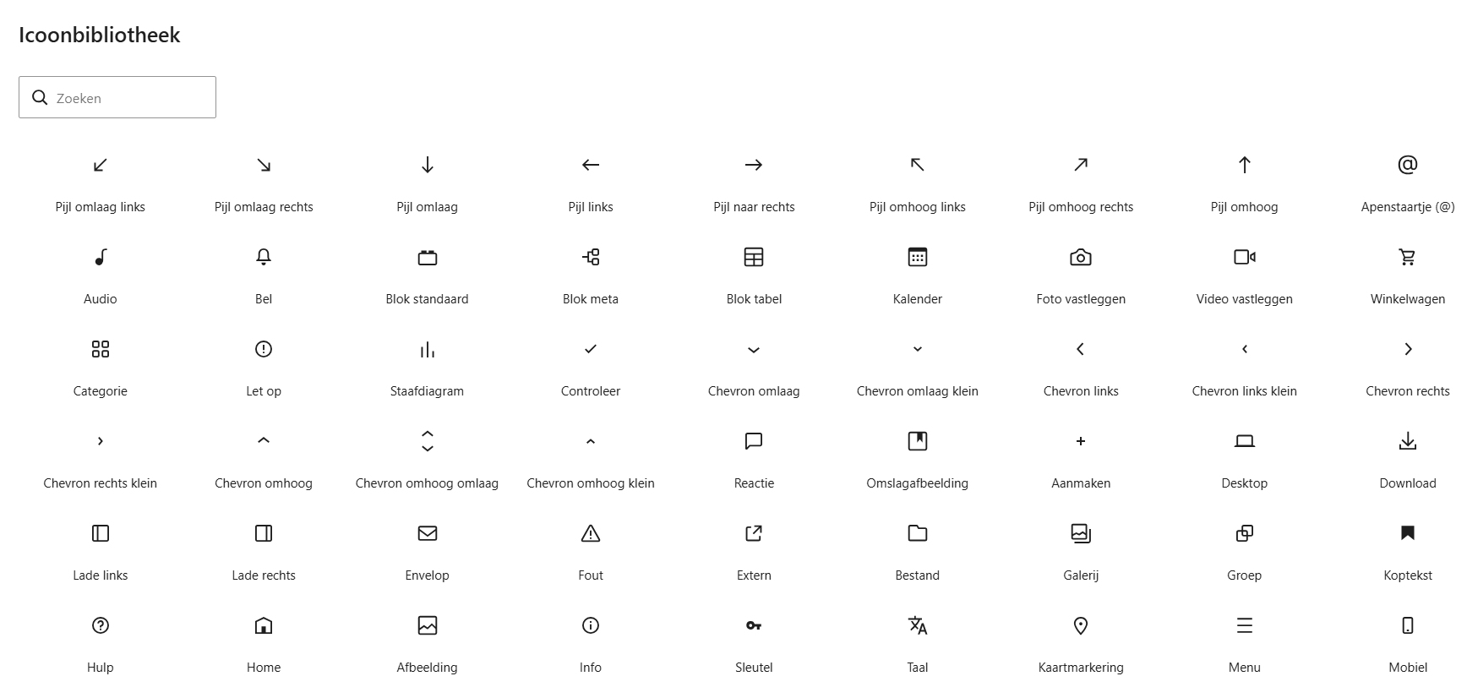Pick the Controleer checkmark icon
Image resolution: width=1467 pixels, height=698 pixels.
coord(591,349)
